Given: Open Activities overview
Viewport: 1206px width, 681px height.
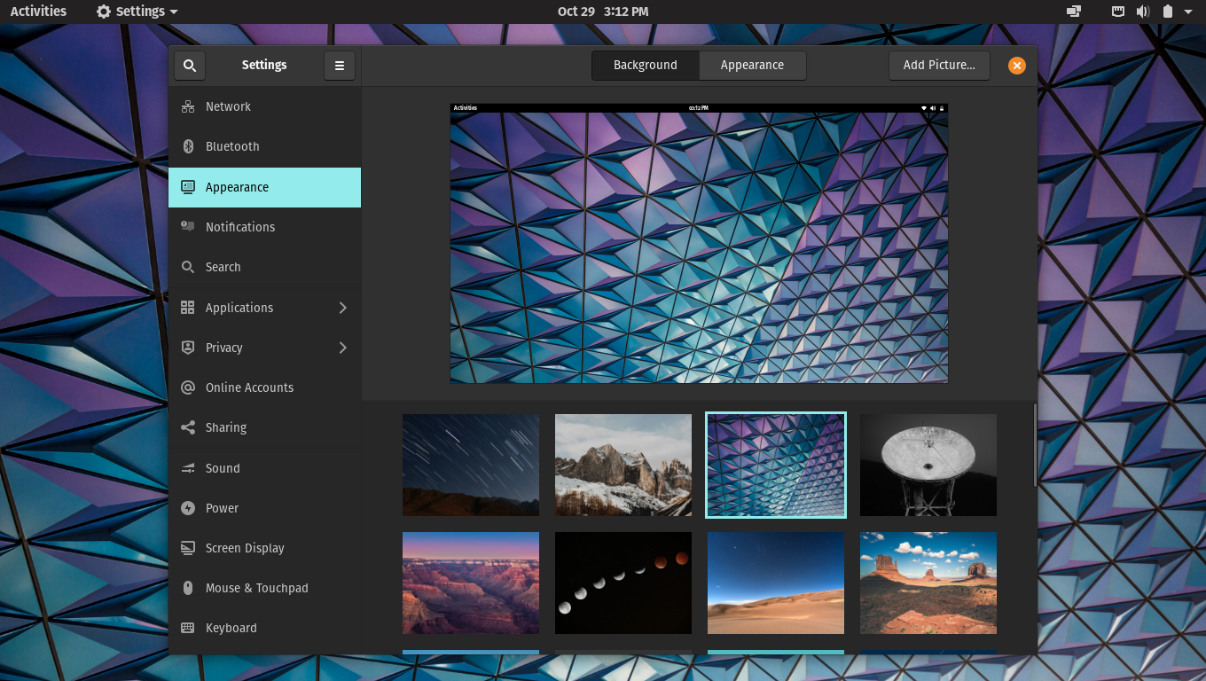Looking at the screenshot, I should (x=38, y=12).
